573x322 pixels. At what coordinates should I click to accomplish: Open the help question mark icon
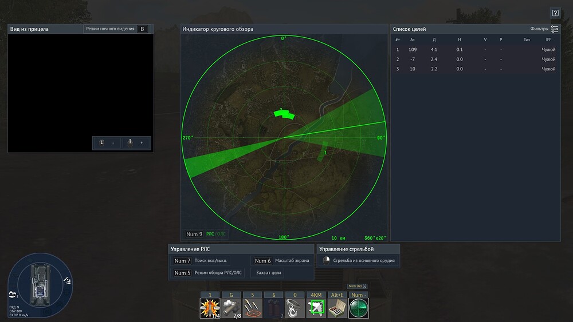[555, 13]
